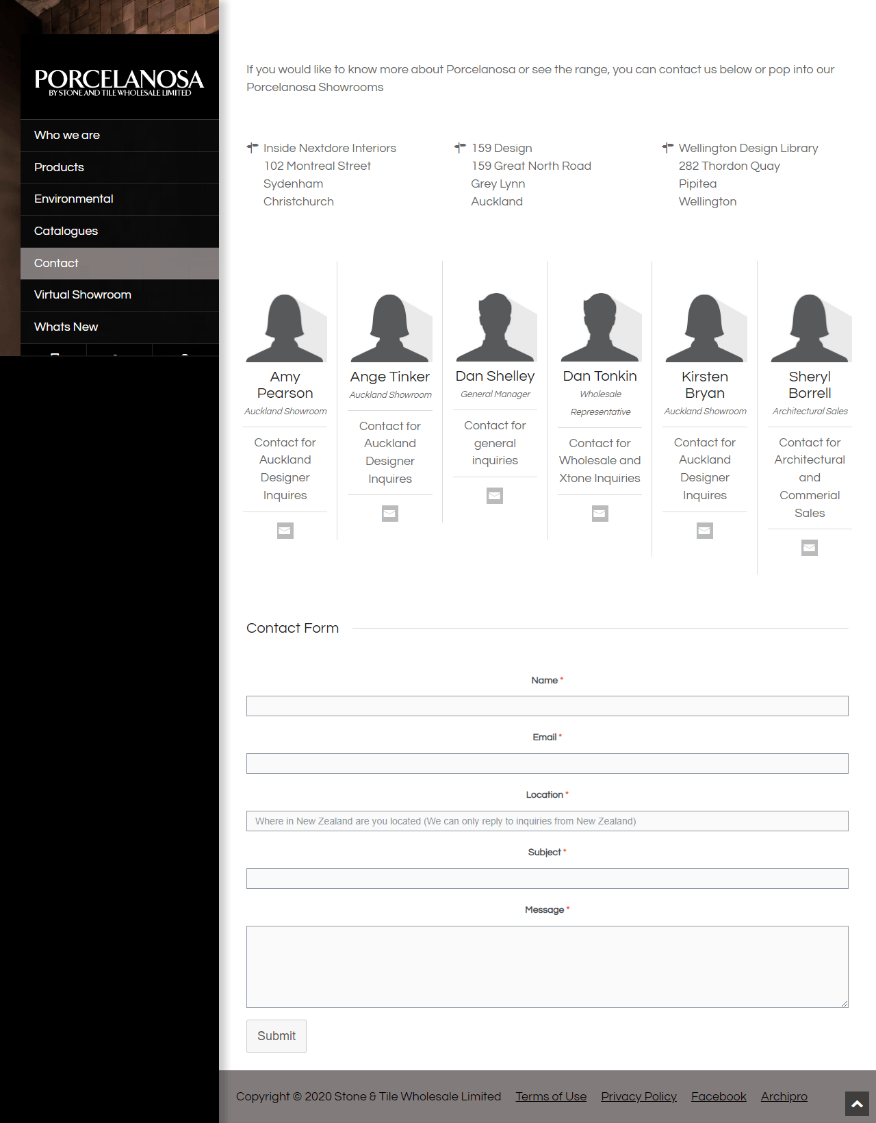Click the 102 Montreal Street address
The width and height of the screenshot is (876, 1123).
click(318, 166)
